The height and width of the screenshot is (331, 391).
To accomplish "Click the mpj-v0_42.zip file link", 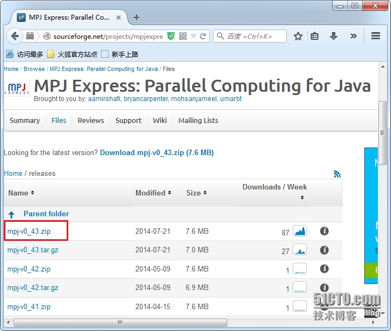I will tap(29, 269).
